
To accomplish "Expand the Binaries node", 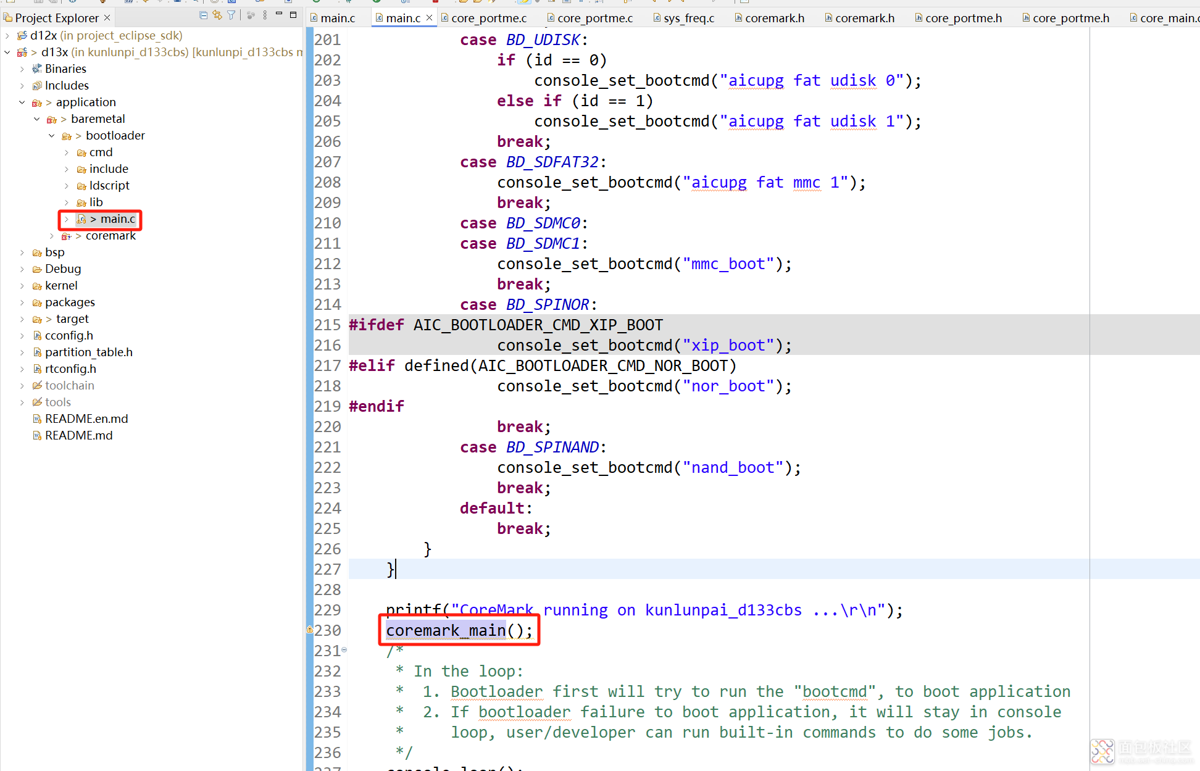I will click(x=22, y=69).
